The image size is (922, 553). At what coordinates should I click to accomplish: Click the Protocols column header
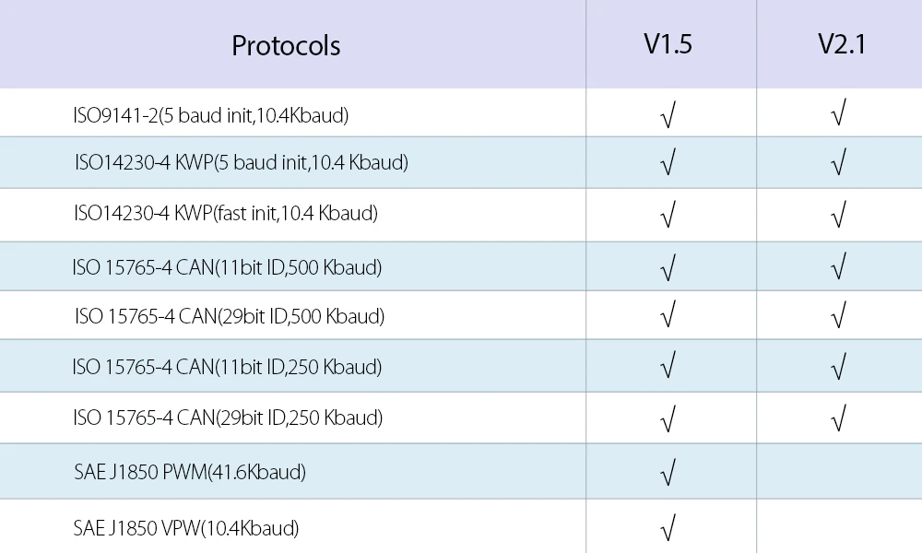pos(286,45)
